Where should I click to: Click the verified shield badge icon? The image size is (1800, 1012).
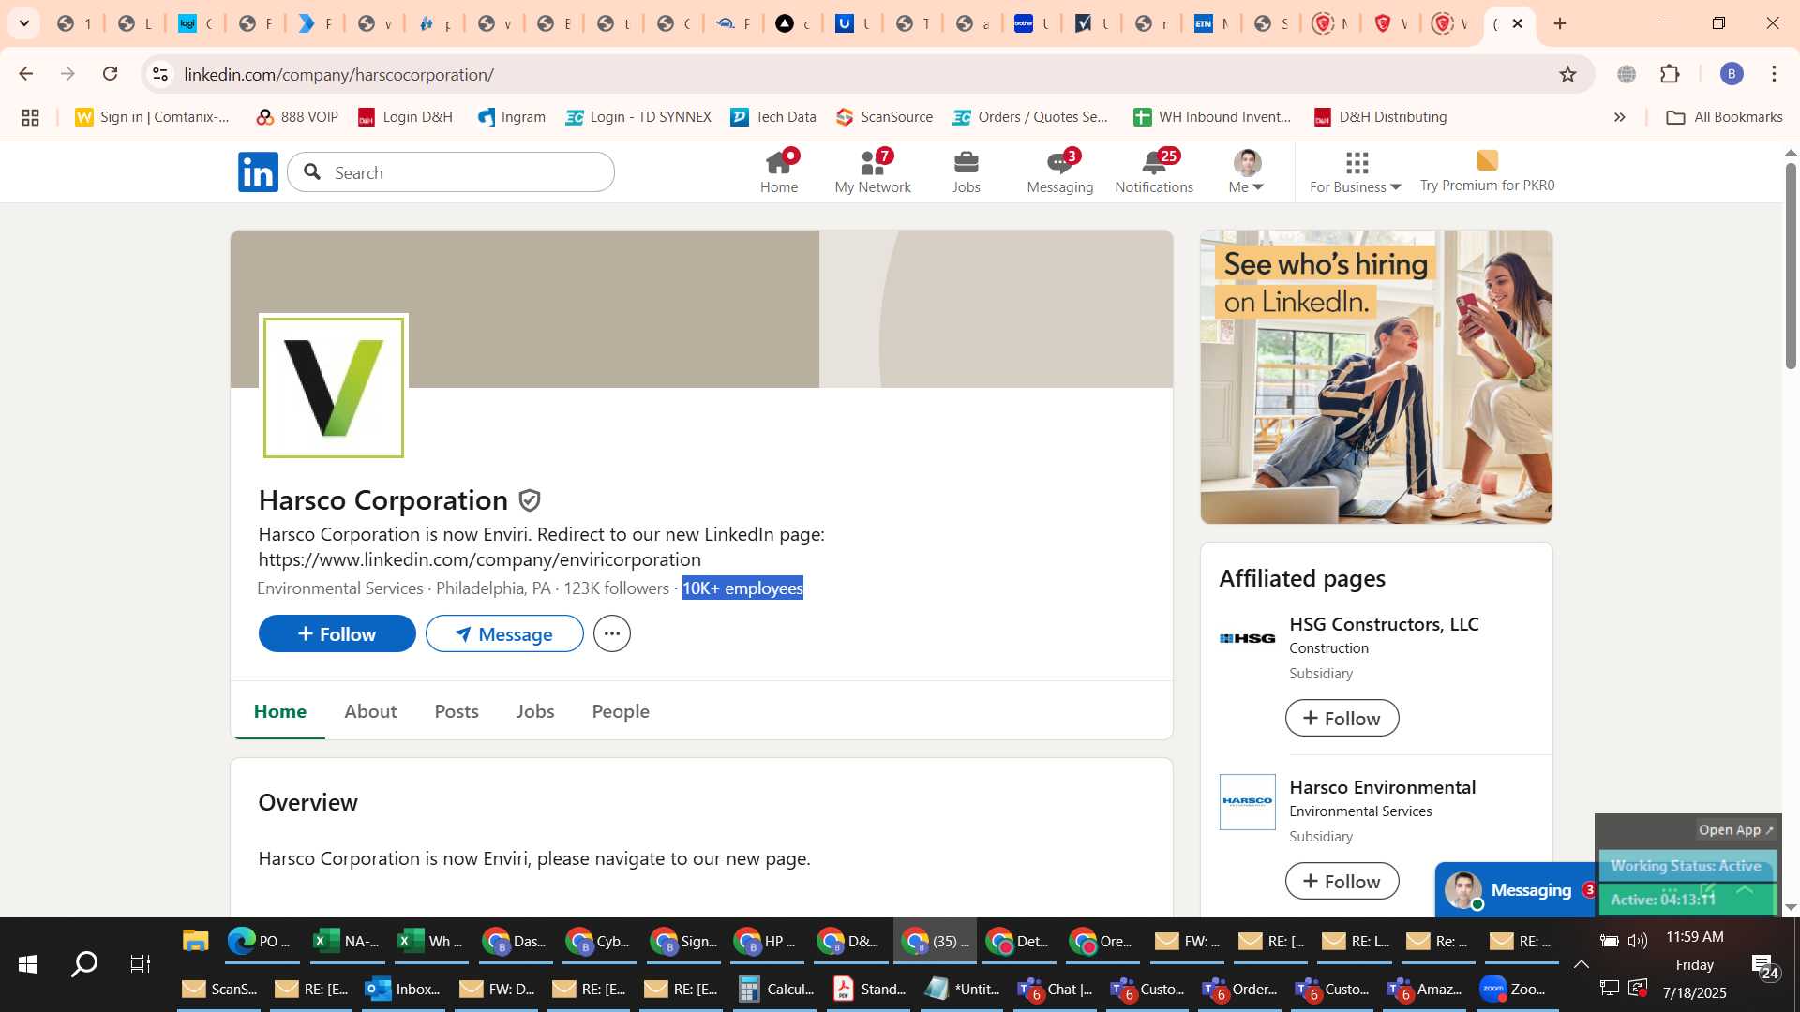(x=530, y=500)
